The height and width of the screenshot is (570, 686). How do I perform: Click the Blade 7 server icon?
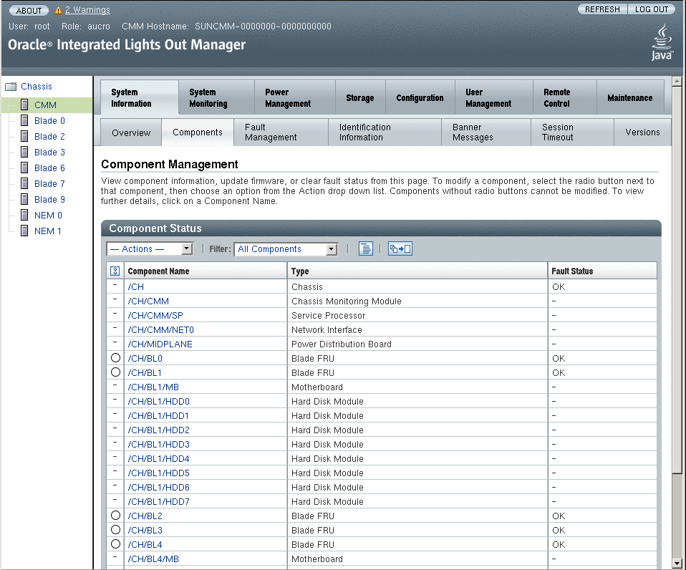click(25, 184)
